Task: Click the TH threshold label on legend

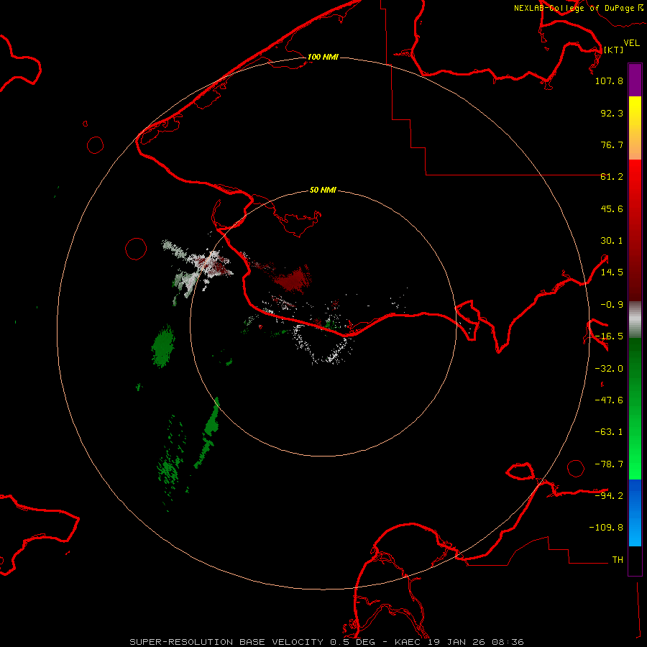Action: pos(618,560)
